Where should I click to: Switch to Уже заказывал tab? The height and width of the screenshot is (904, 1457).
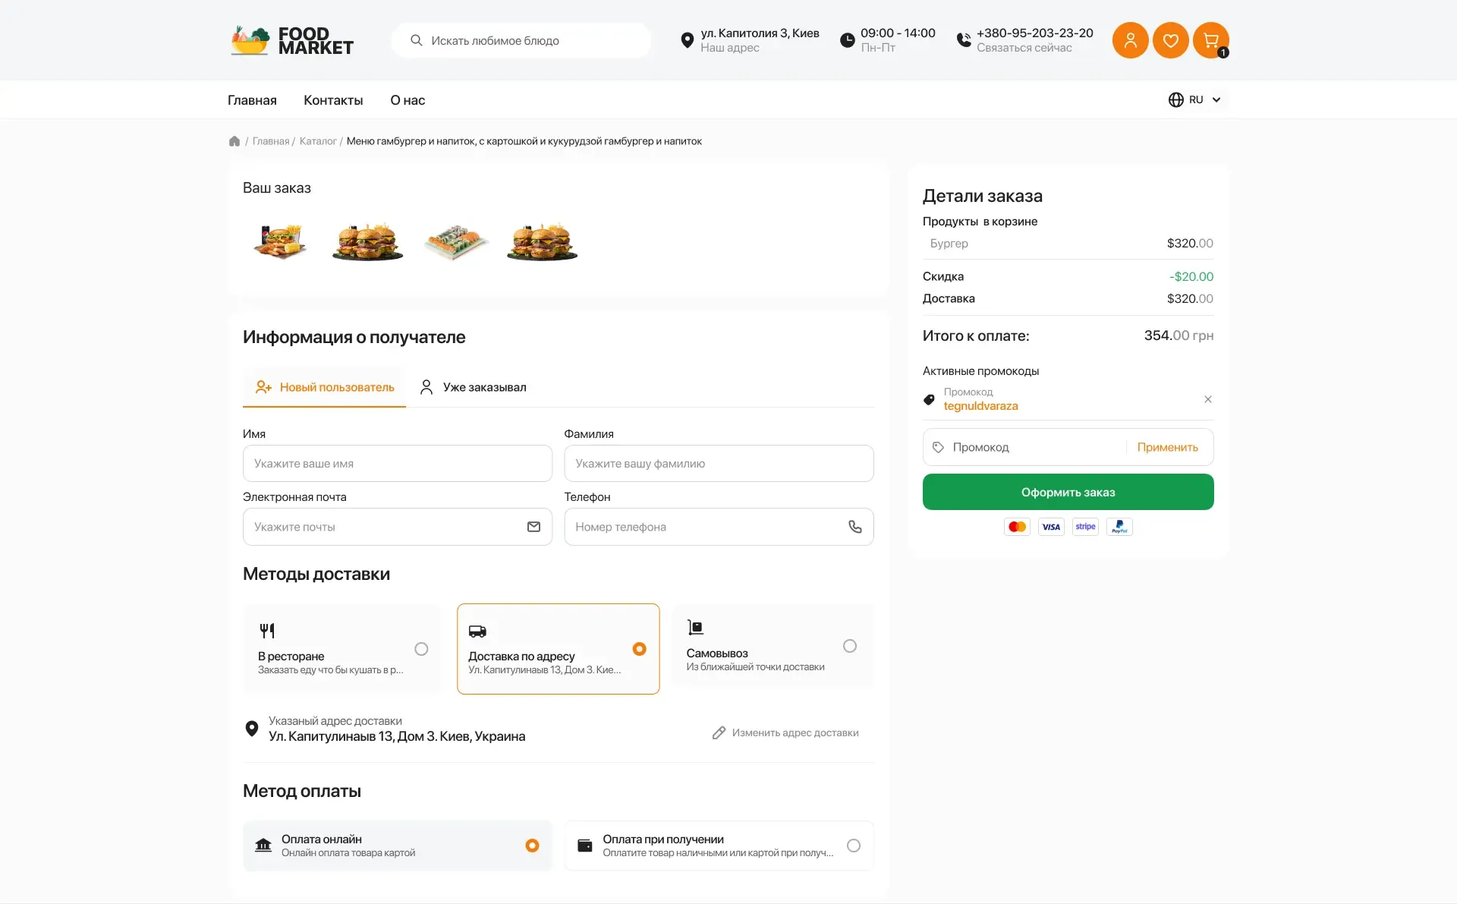[473, 387]
